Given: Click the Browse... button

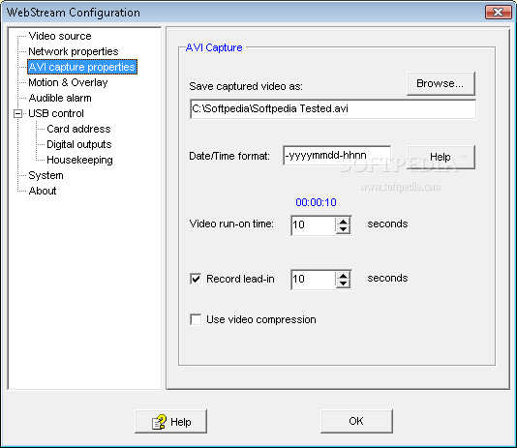Looking at the screenshot, I should [x=441, y=83].
